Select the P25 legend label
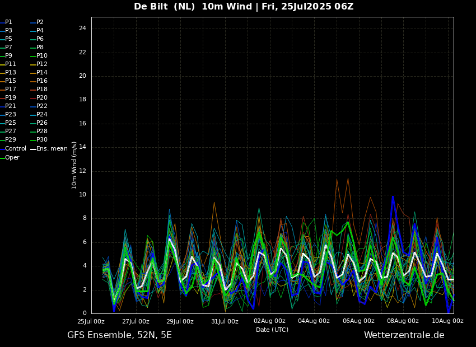The image size is (476, 347). (x=11, y=123)
